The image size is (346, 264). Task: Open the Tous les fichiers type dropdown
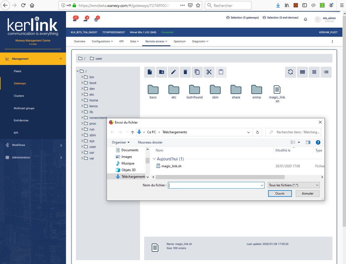294,185
